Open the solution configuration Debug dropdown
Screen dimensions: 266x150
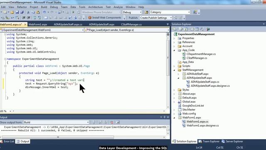click(x=140, y=12)
